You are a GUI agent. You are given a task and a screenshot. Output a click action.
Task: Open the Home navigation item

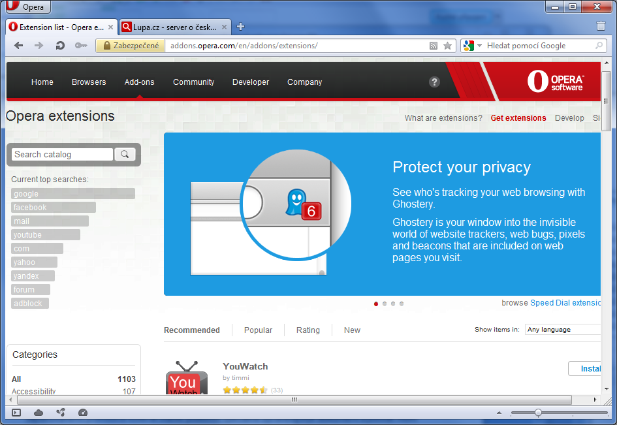(x=42, y=82)
